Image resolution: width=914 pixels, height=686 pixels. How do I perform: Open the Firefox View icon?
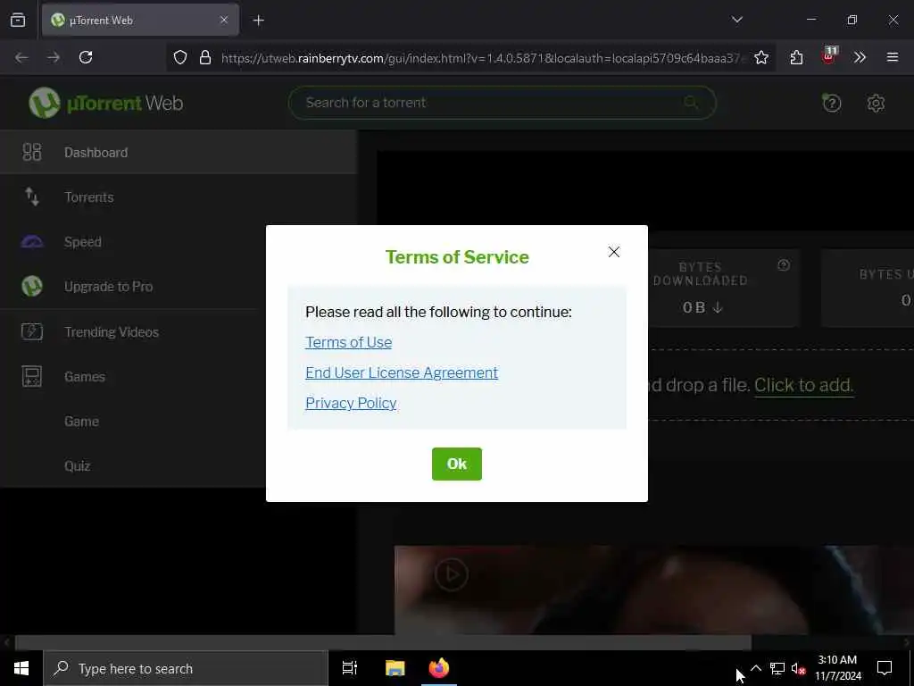(18, 21)
